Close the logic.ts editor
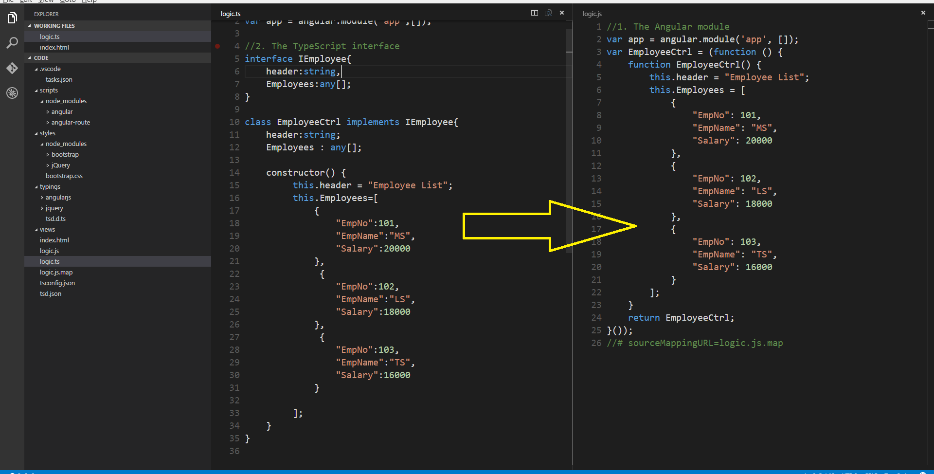934x474 pixels. point(562,13)
